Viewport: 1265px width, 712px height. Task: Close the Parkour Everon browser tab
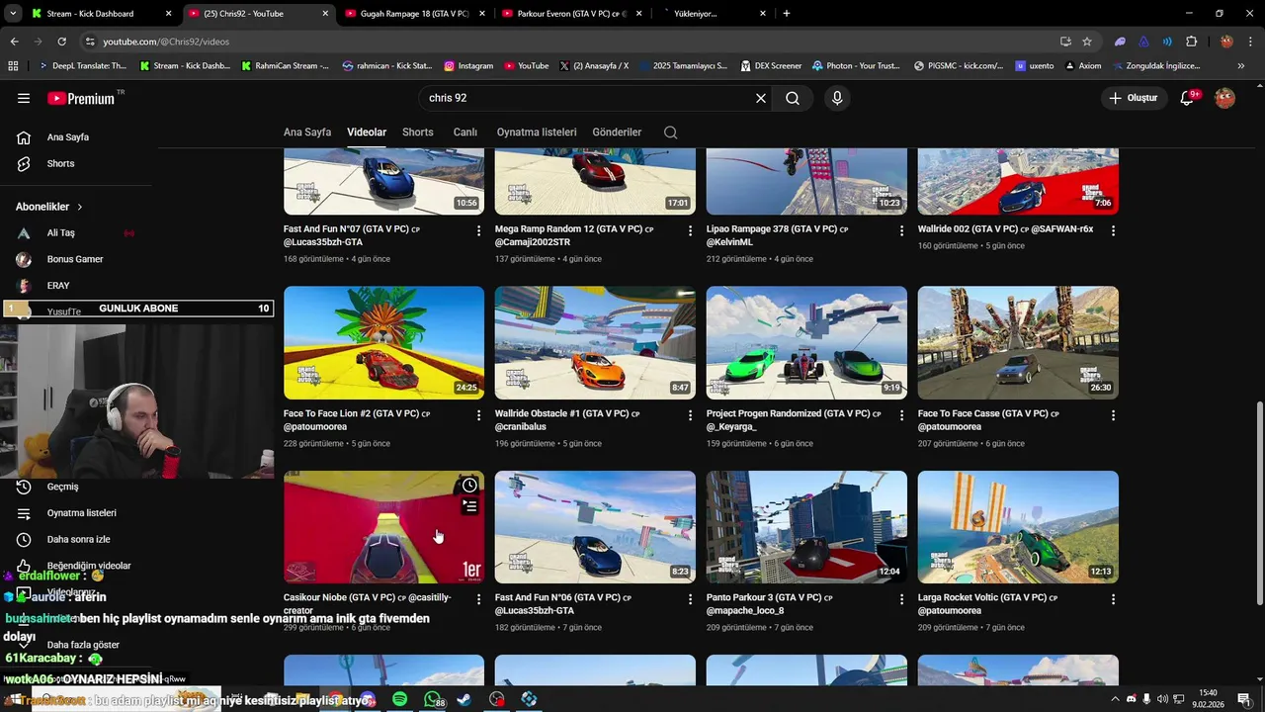(639, 14)
